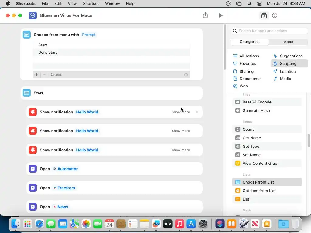Switch to the Categories tab

pyautogui.click(x=250, y=42)
